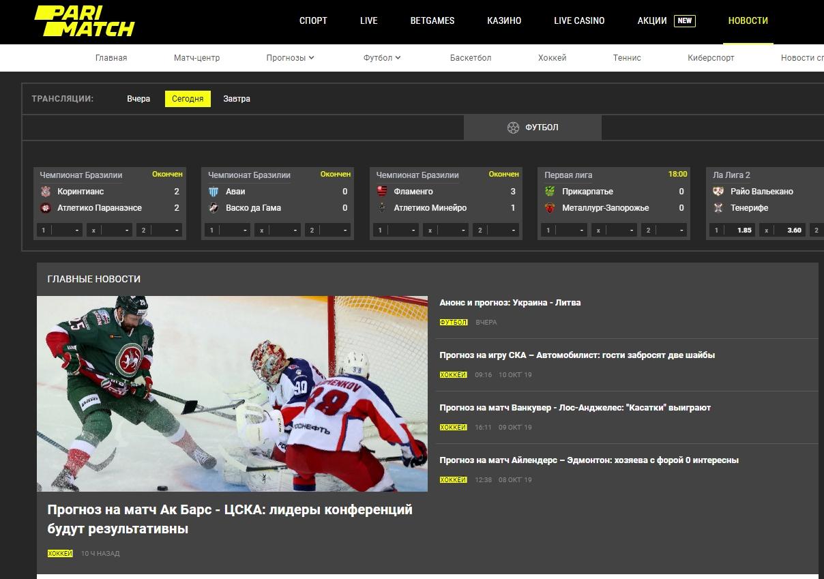Click draw outcome x for Аваи match
Screen dimensions: 824x579
click(278, 231)
